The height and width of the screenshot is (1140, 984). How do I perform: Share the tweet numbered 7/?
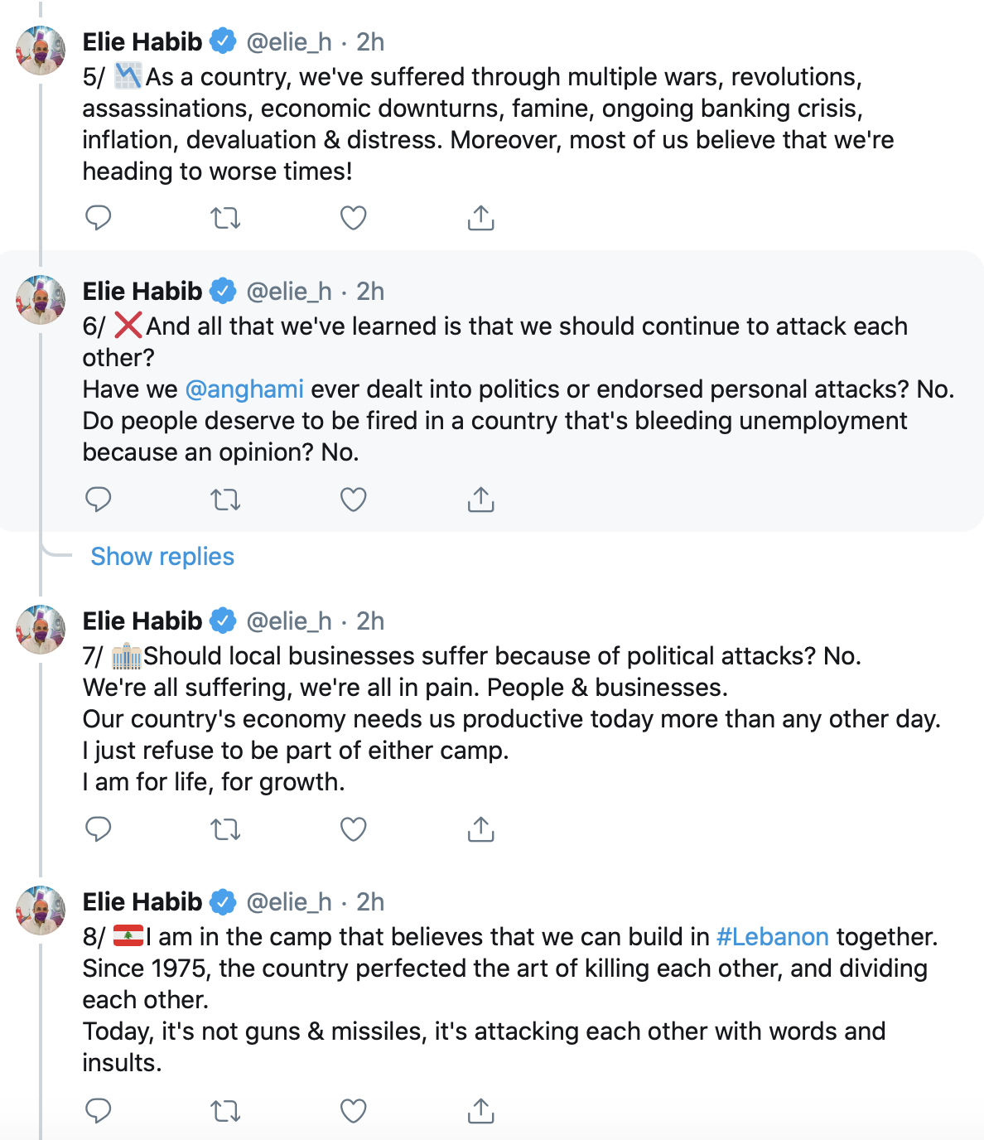point(480,829)
